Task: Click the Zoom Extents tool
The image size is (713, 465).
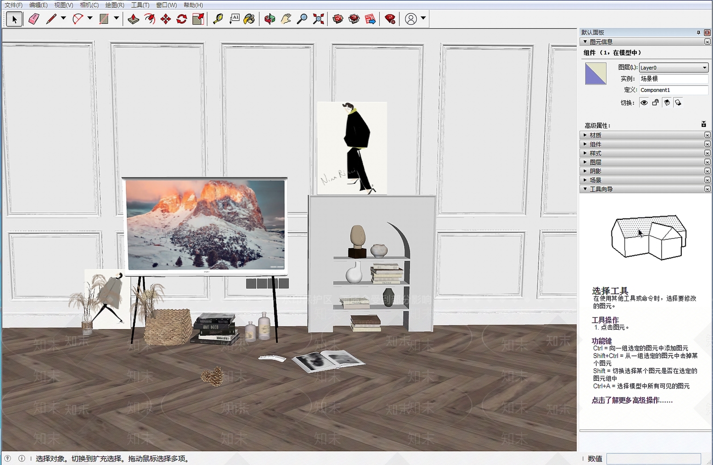Action: (x=318, y=19)
